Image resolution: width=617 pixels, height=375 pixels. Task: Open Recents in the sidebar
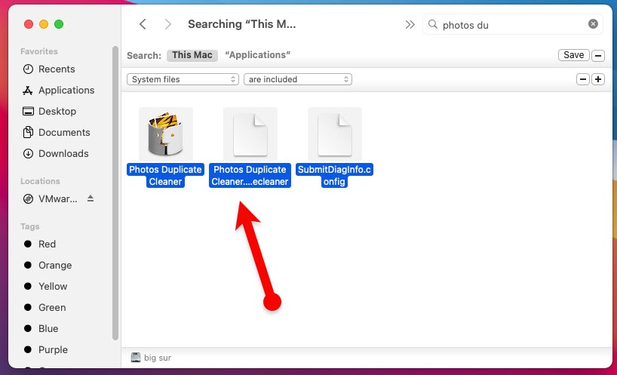point(57,69)
